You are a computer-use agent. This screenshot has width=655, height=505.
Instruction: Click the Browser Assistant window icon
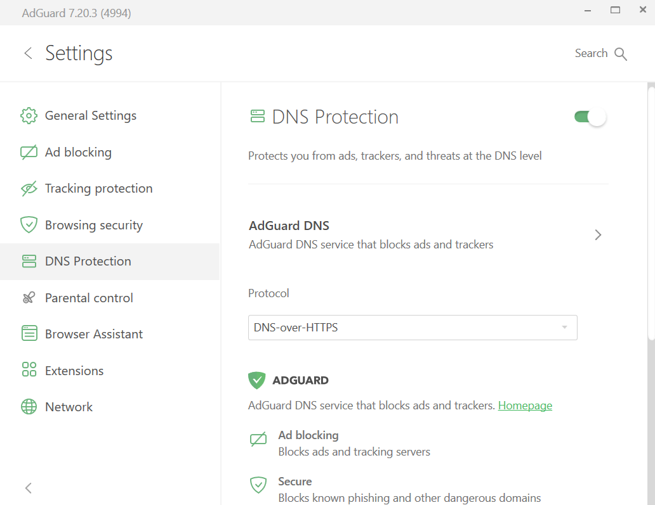(x=29, y=333)
